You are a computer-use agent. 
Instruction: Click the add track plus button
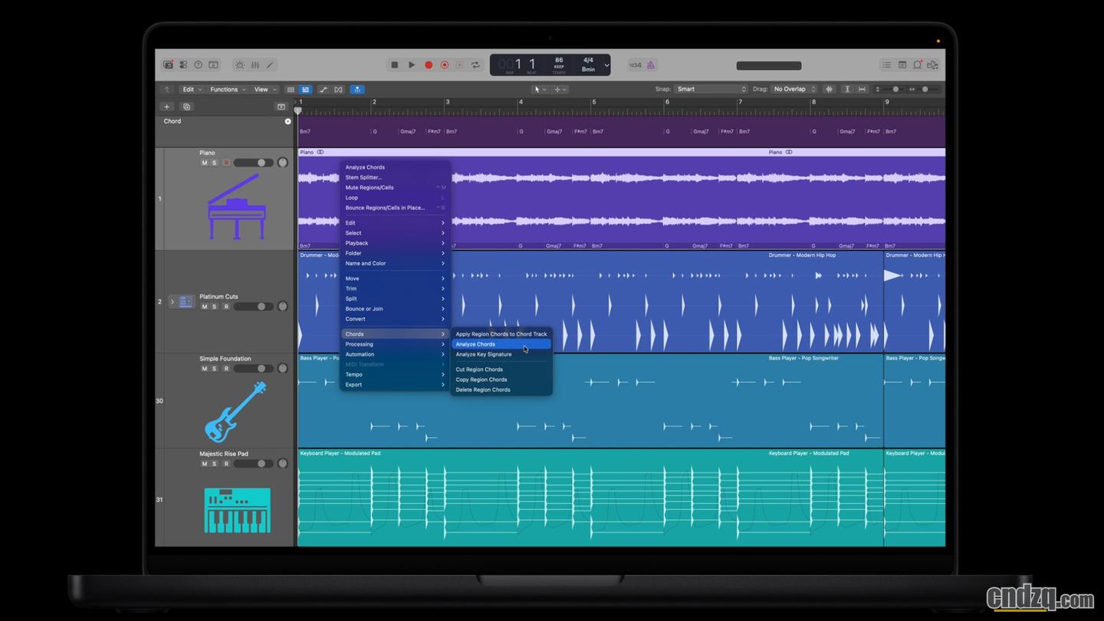pyautogui.click(x=166, y=107)
